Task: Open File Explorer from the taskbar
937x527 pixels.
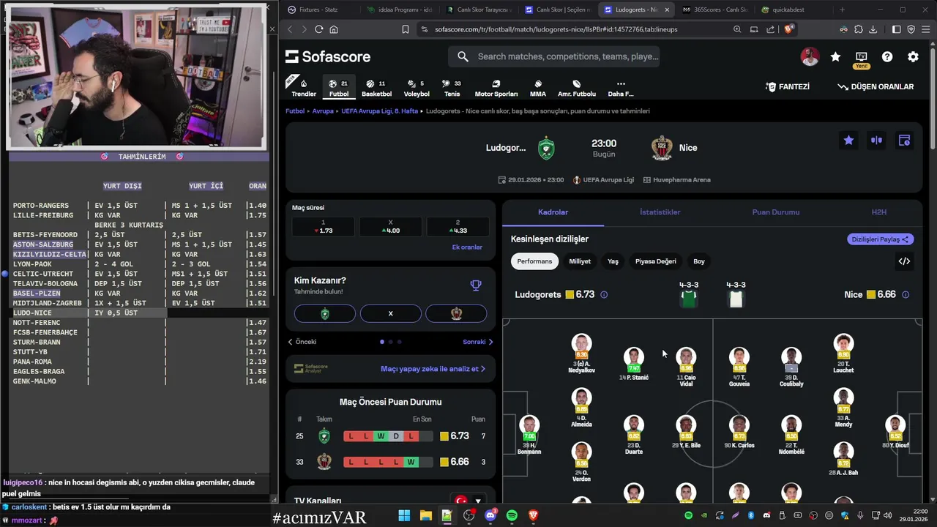Action: pos(425,516)
